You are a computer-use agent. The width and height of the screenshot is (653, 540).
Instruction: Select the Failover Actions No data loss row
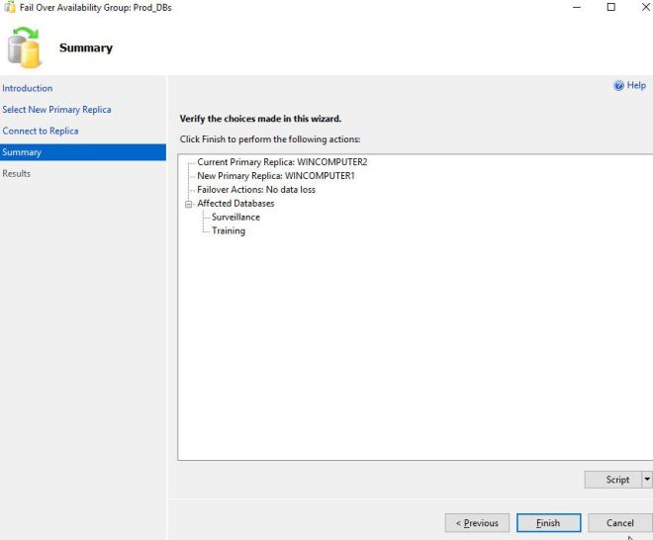(x=256, y=190)
